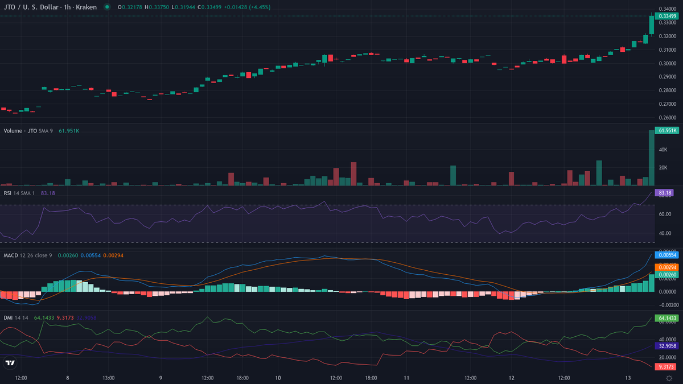This screenshot has width=683, height=384.
Task: Click the current price label 0.33499
Action: point(666,16)
